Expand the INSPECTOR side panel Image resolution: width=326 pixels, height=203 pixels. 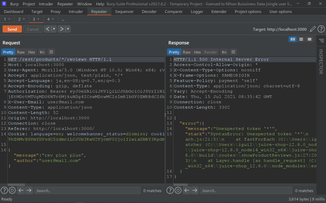click(x=321, y=61)
